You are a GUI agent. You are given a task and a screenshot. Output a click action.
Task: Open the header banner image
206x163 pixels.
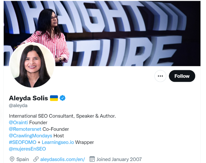pos(102,34)
